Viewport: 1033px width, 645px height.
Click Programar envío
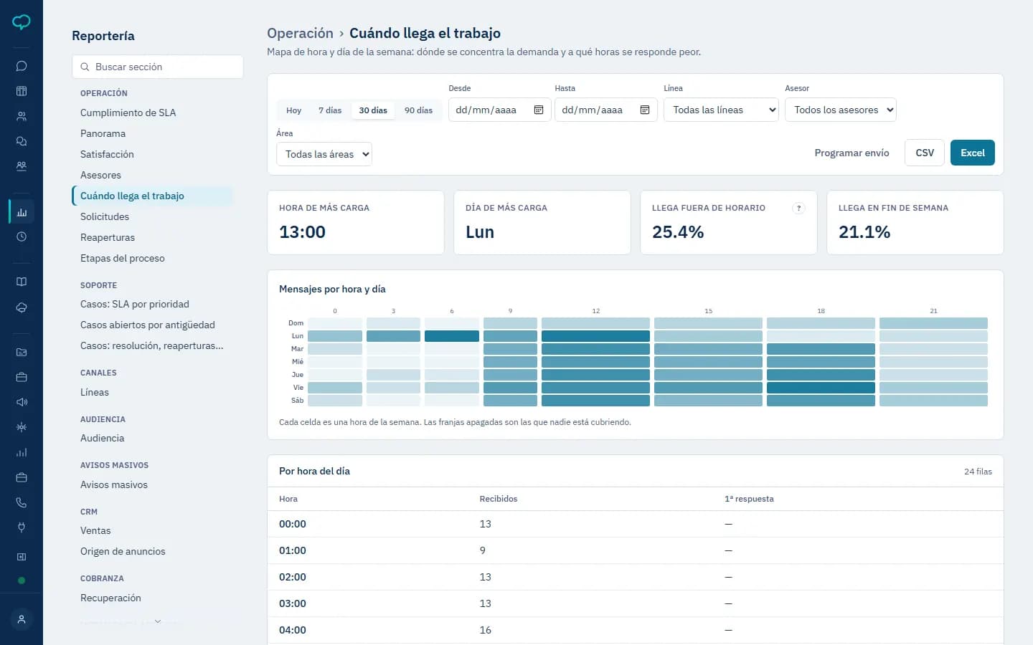852,153
